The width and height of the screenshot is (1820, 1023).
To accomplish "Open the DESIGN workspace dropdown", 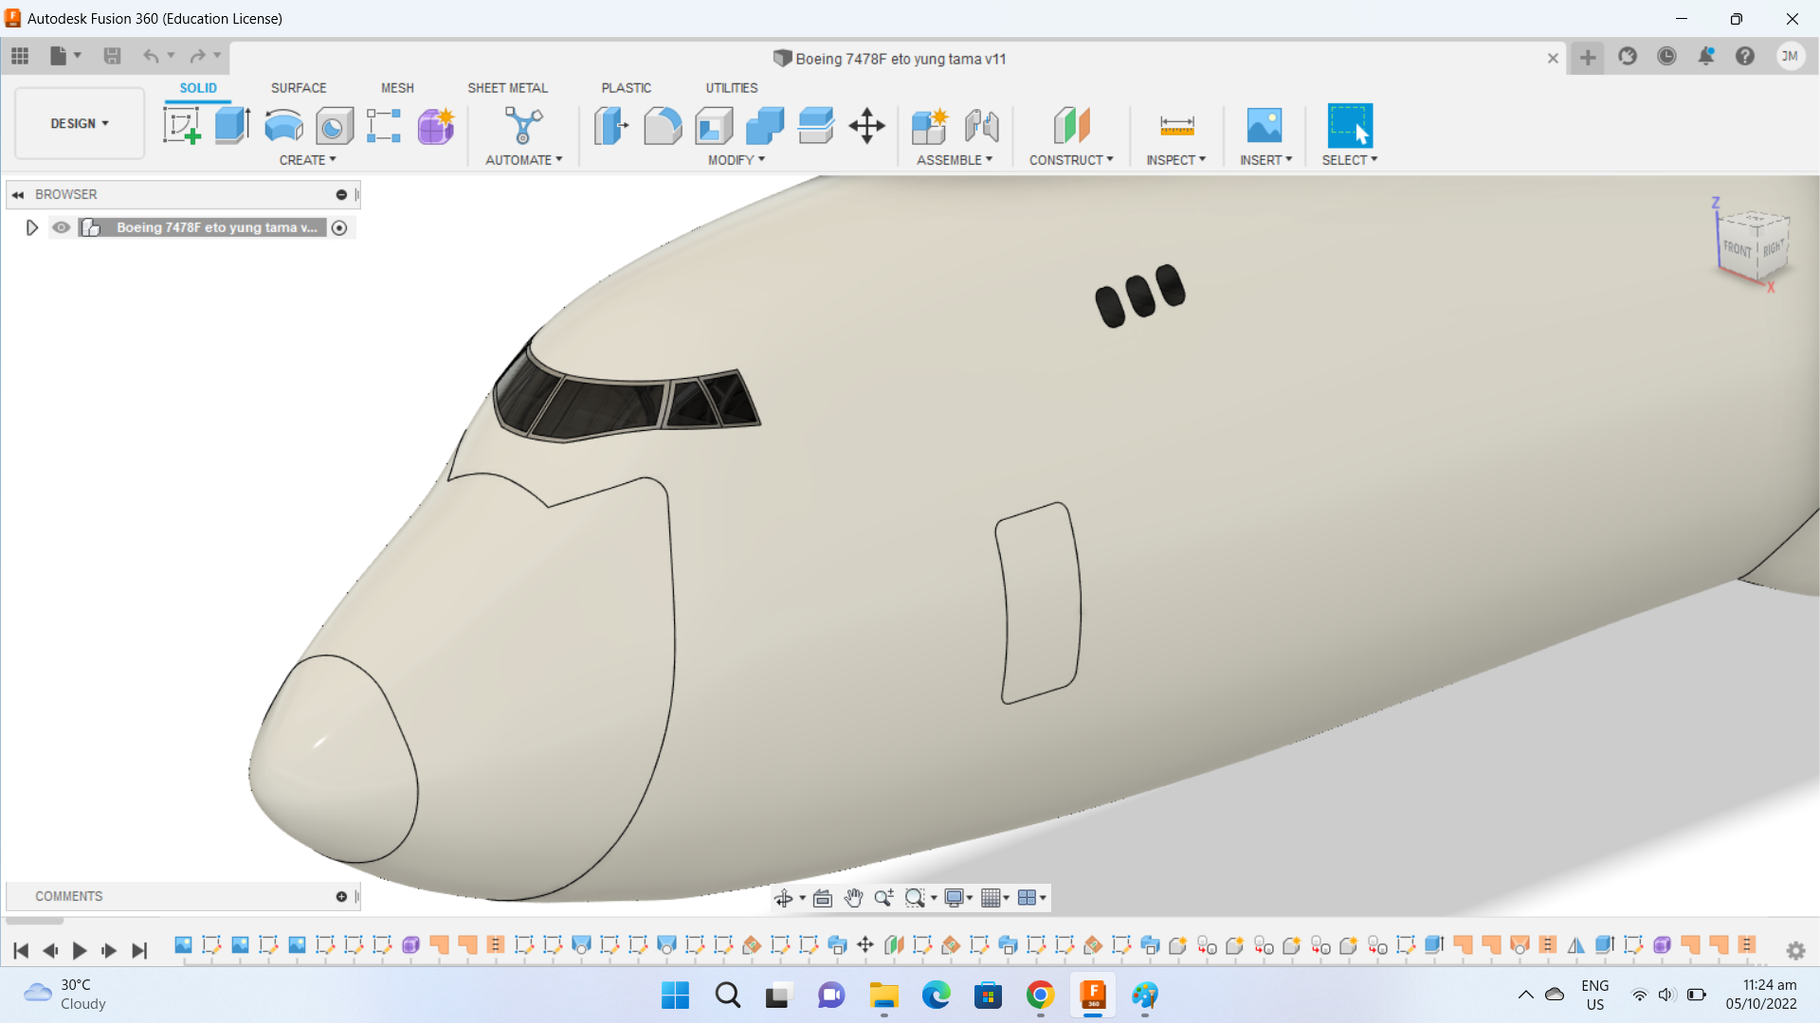I will (80, 123).
